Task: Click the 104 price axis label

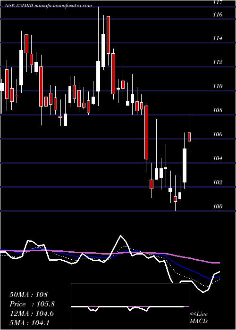Action: (218, 158)
